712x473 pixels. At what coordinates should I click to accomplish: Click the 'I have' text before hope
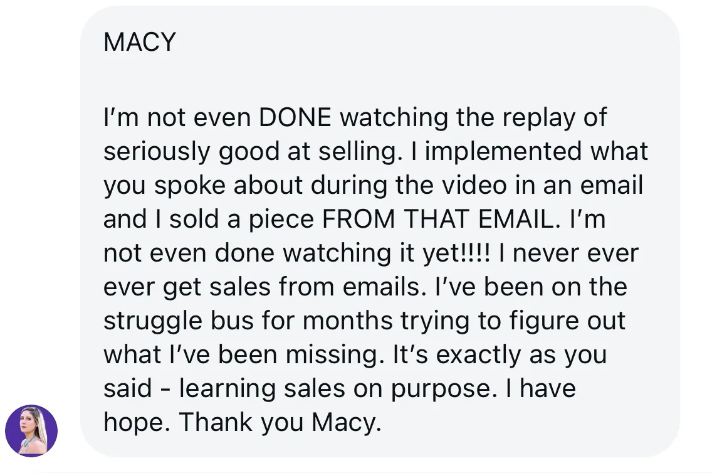tap(539, 388)
